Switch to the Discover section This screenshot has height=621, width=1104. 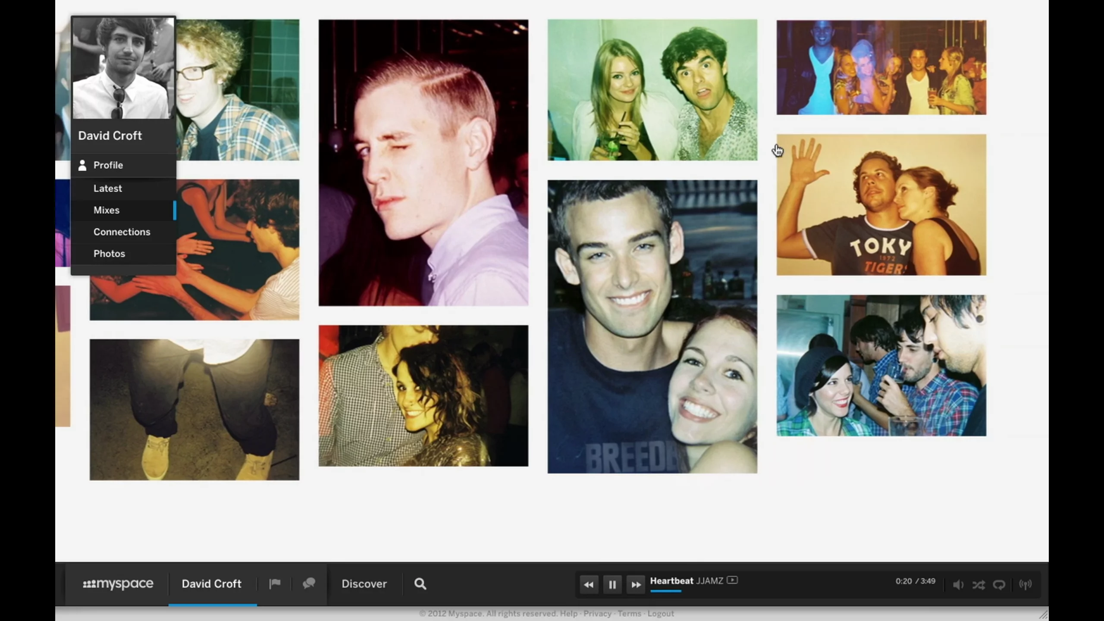[x=364, y=584]
